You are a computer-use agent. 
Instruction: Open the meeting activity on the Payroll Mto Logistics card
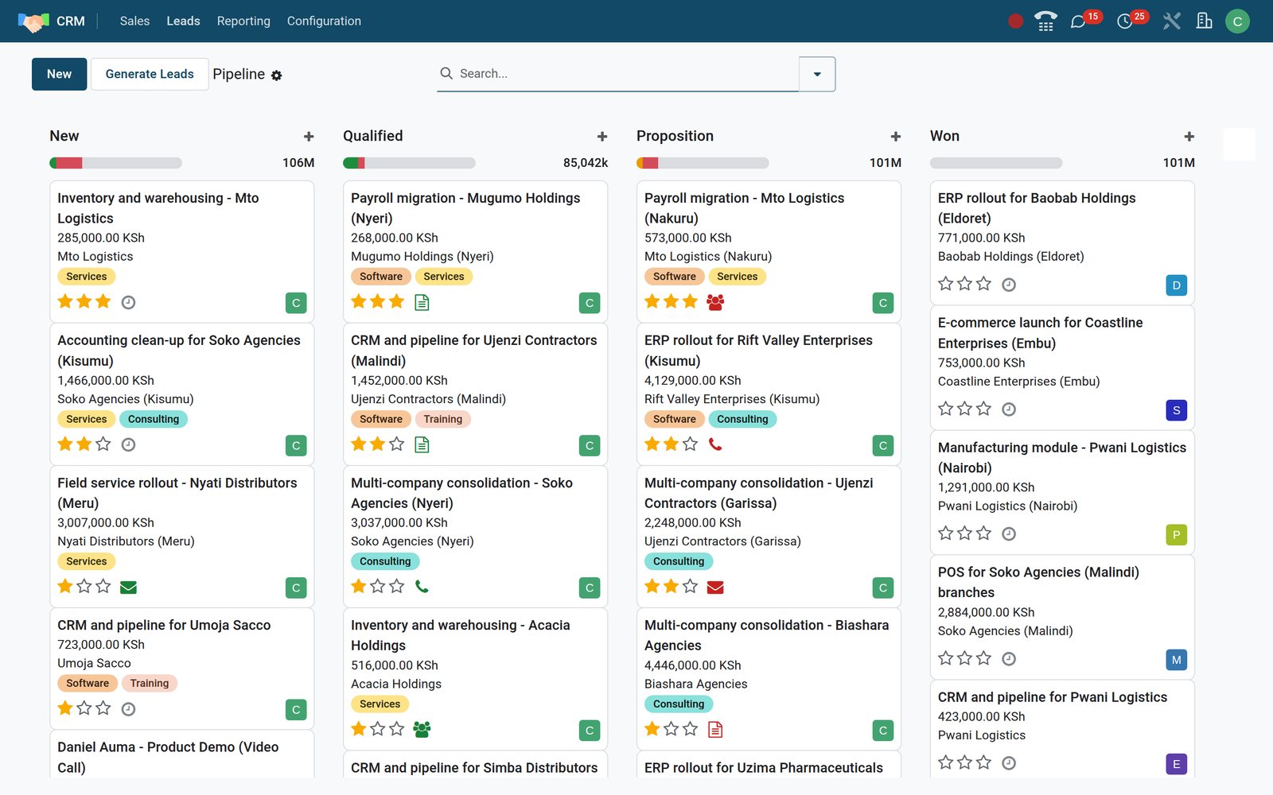715,302
